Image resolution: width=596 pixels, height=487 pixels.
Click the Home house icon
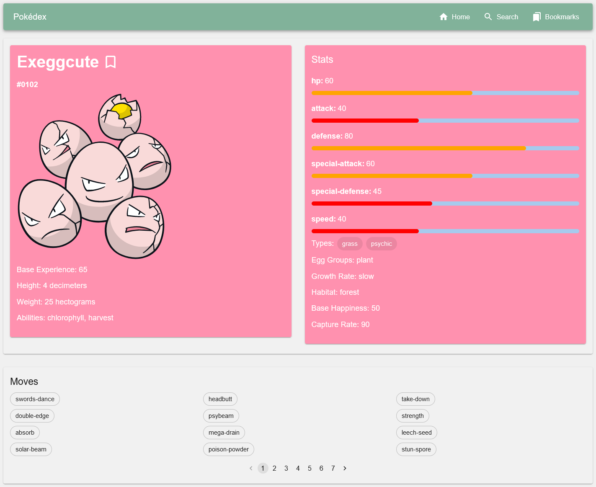[x=444, y=17]
